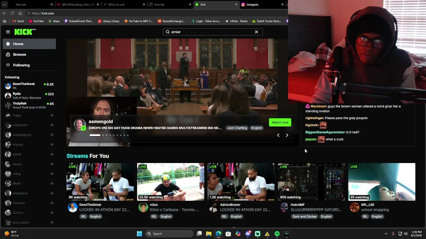Switch to the YouTube D8.Boutabag tab

[77, 5]
